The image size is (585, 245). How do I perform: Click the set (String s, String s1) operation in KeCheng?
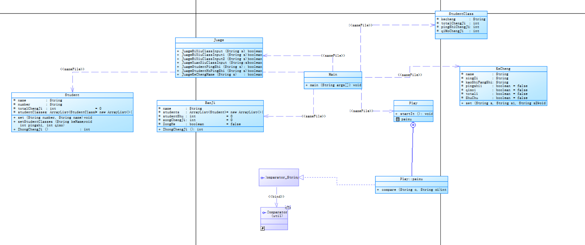point(503,103)
